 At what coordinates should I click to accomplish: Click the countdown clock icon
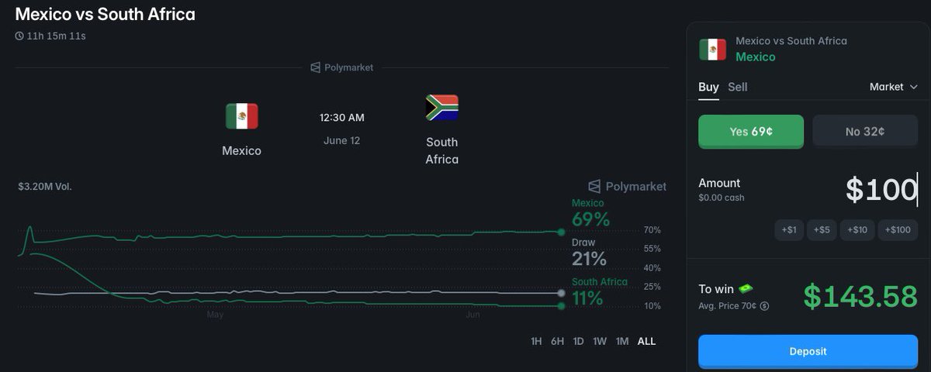[x=19, y=36]
